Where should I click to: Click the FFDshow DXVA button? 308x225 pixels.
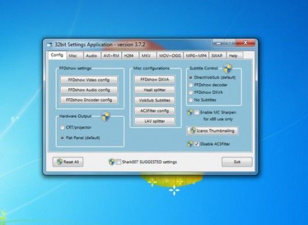(x=155, y=79)
